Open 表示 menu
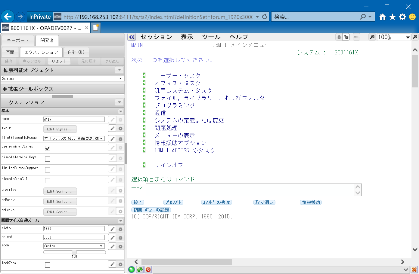 pos(187,37)
